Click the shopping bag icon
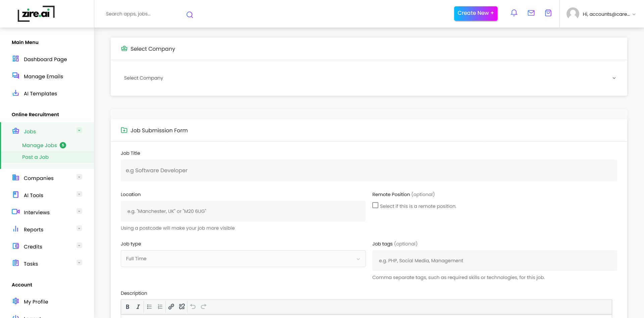 [548, 13]
